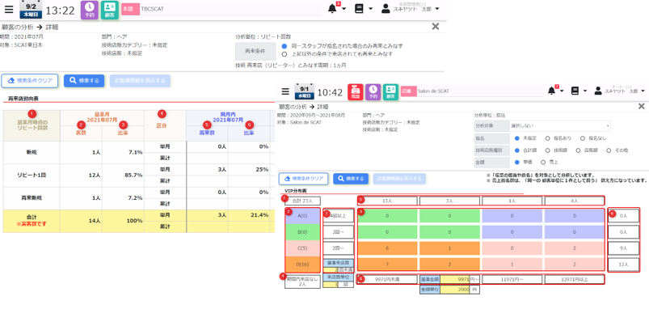Open 顧客 customer icon on TBCSCAT screen
The image size is (649, 309).
pos(110,9)
